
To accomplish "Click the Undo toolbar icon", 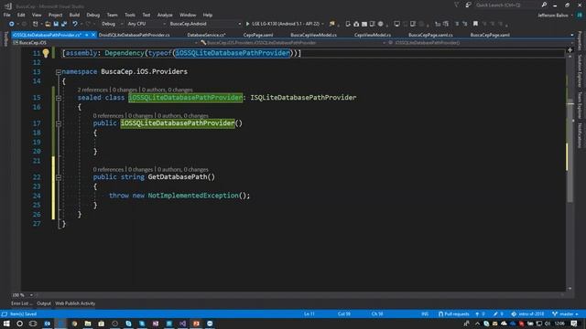I will tap(75, 24).
